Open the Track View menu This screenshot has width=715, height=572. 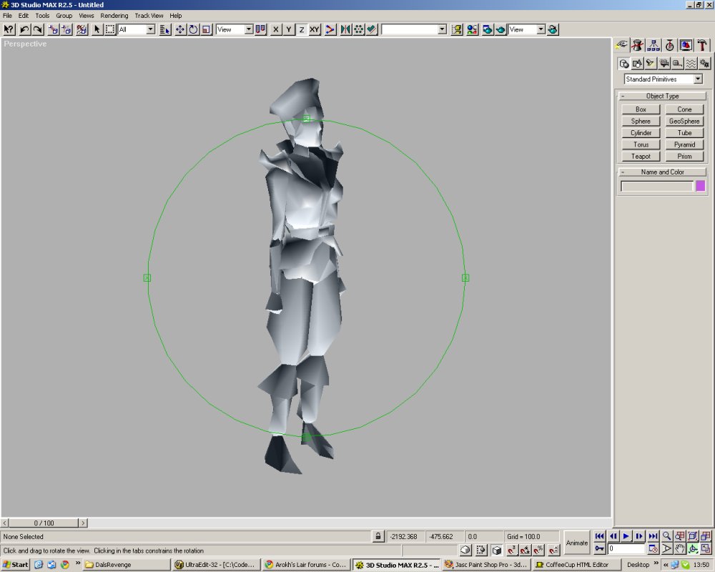coord(149,16)
